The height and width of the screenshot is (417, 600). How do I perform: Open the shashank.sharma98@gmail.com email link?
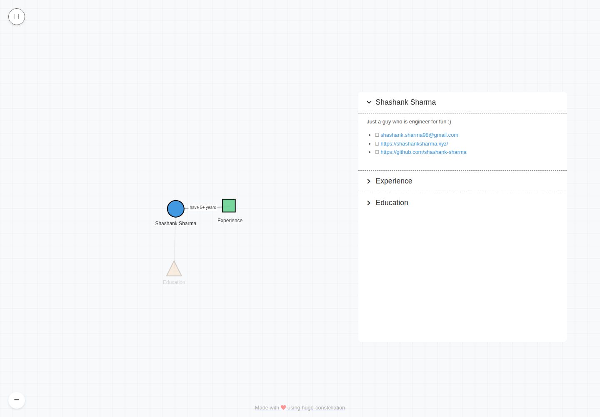[x=419, y=135]
